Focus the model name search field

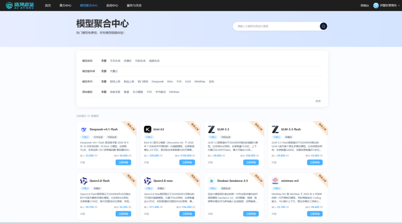click(276, 26)
